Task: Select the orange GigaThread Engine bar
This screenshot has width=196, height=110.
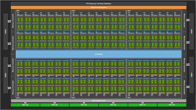Action: click(99, 7)
